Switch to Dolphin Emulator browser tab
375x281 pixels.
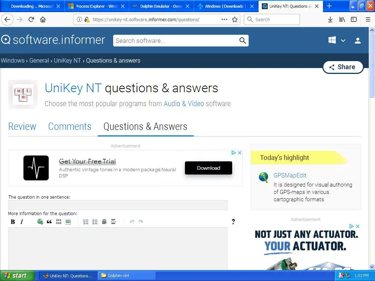(x=161, y=6)
